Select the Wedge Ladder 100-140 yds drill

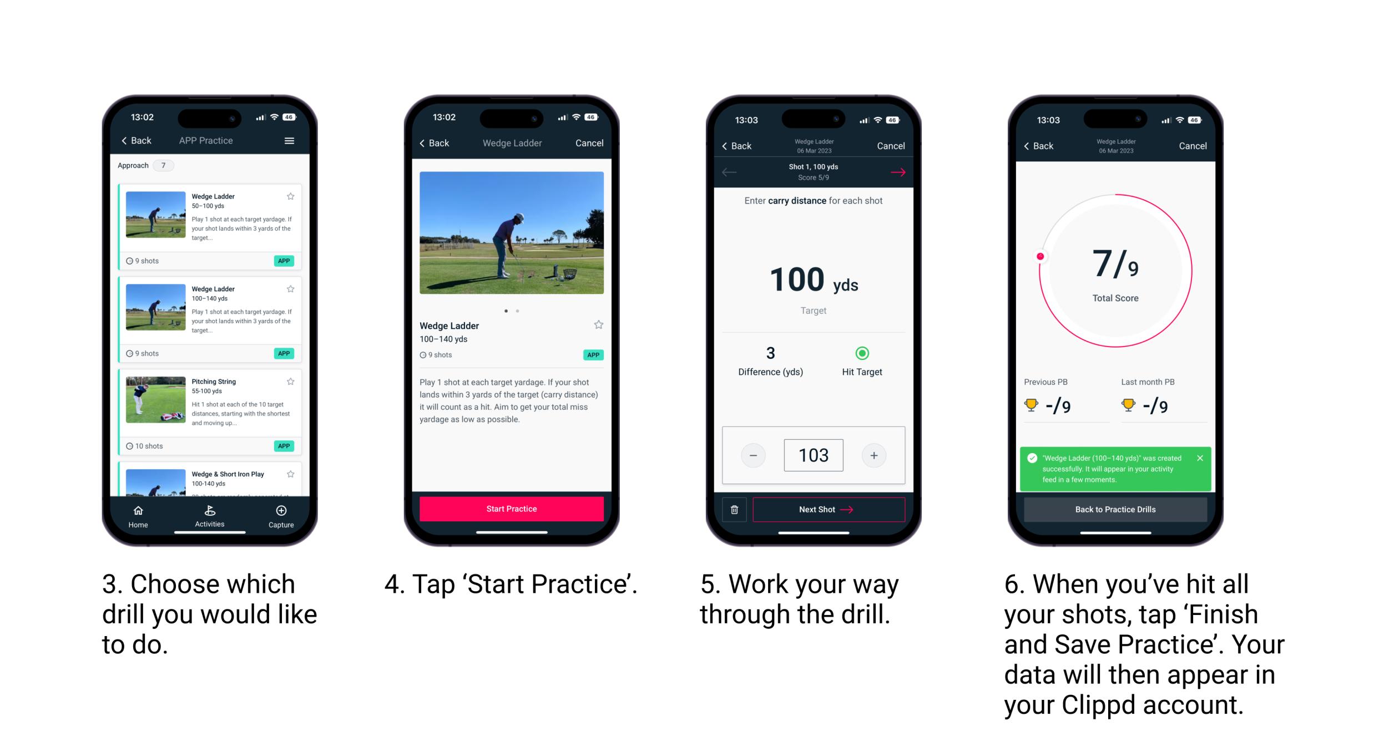coord(210,312)
